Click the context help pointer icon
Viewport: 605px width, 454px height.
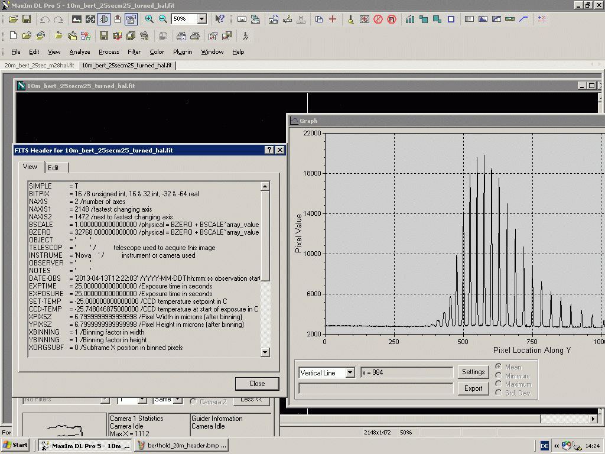[220, 19]
